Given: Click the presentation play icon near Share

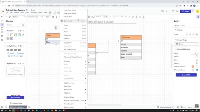Looking at the screenshot, I should 173,11.
